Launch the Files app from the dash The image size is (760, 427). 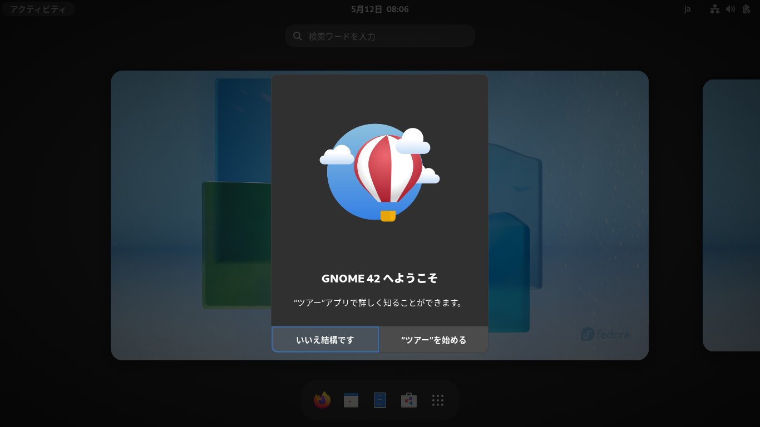tap(380, 400)
